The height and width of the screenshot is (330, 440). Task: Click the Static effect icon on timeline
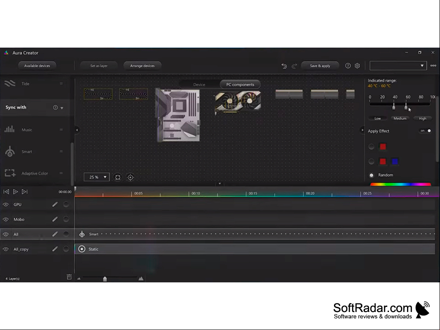tap(82, 249)
